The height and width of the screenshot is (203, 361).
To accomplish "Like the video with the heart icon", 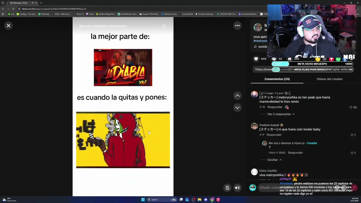I will click(x=256, y=59).
